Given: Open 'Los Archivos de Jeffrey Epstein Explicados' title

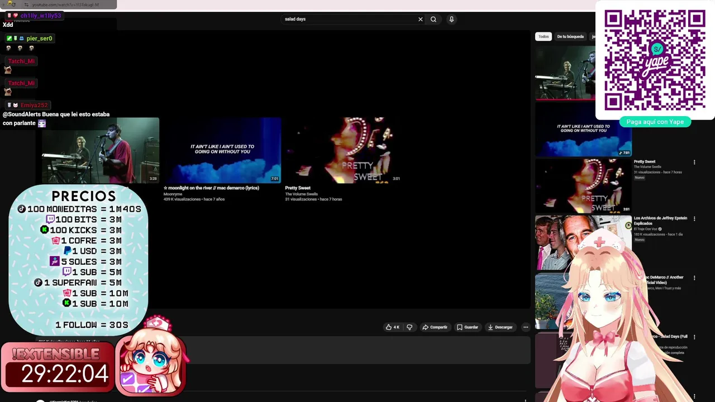Looking at the screenshot, I should 660,221.
